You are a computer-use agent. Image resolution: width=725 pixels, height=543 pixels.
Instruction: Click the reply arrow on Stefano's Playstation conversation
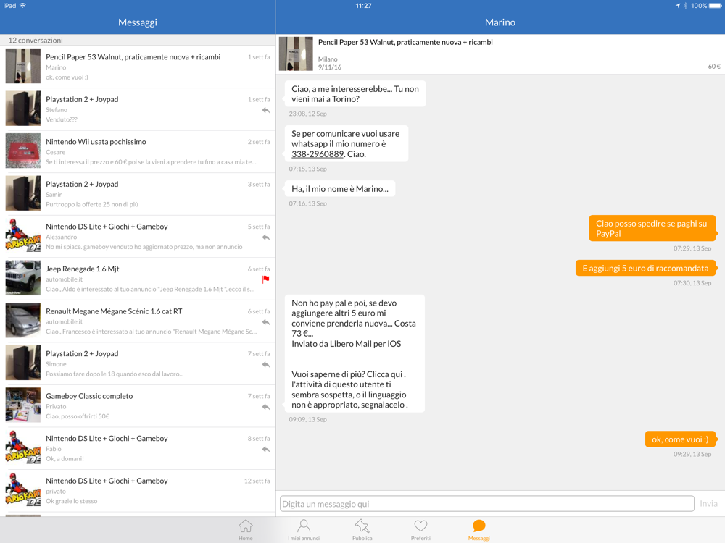pos(266,110)
